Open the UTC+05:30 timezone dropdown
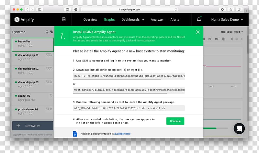 [x=232, y=32]
